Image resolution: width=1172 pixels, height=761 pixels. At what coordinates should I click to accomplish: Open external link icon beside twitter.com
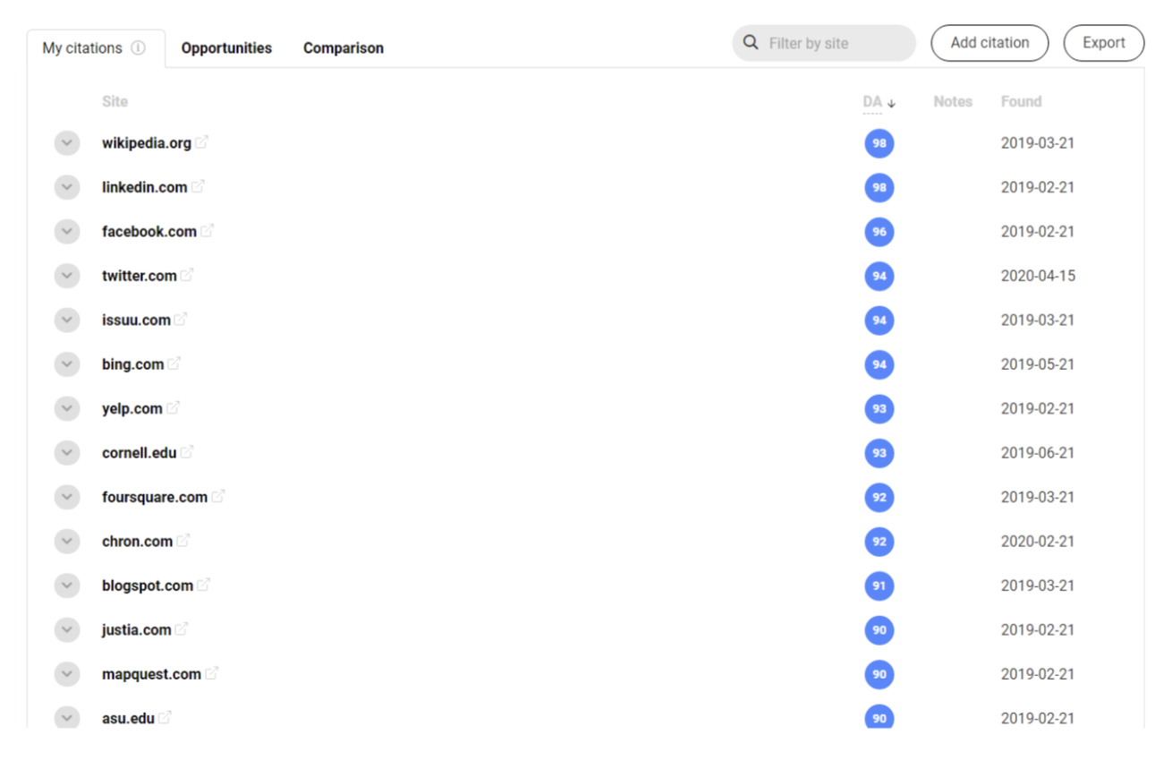(187, 275)
